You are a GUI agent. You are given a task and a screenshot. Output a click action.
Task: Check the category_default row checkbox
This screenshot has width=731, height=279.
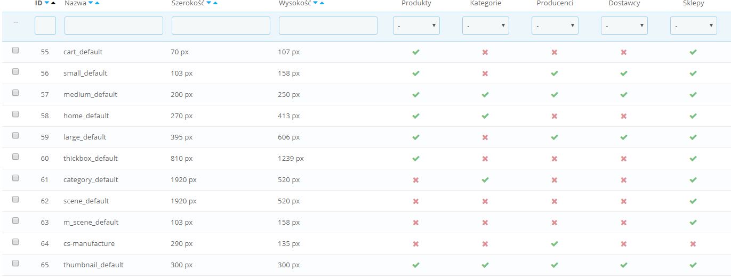(x=15, y=178)
